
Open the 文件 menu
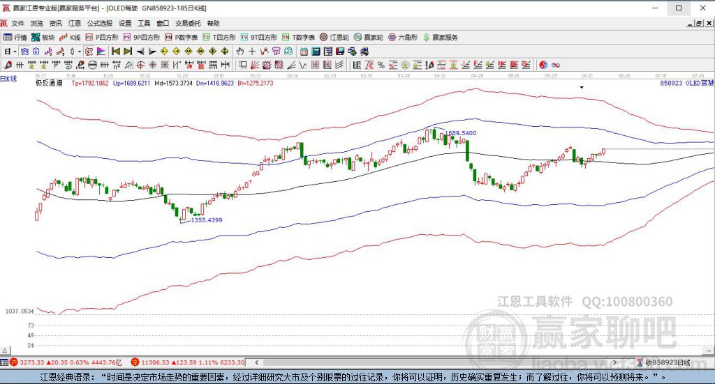(17, 23)
